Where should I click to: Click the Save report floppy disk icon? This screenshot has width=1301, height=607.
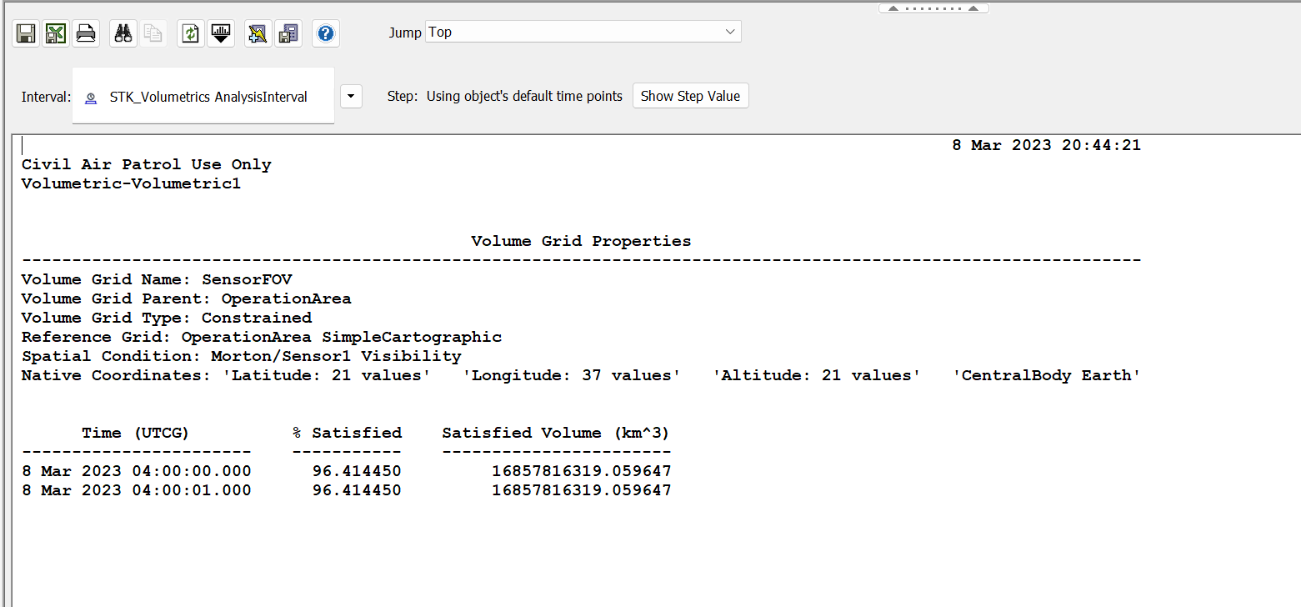(x=26, y=33)
